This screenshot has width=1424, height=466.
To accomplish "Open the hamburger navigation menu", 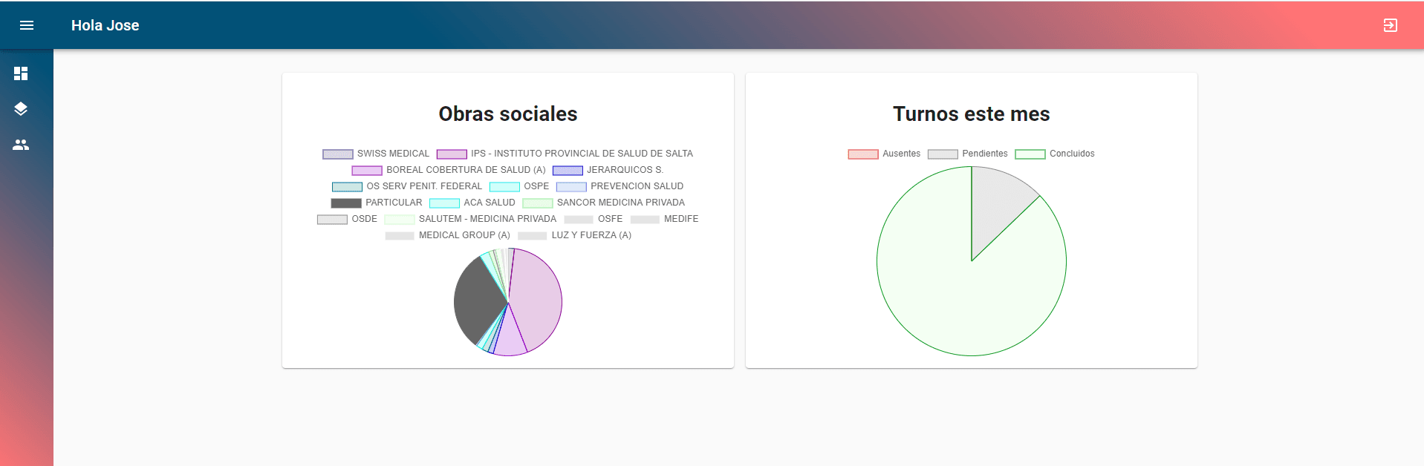I will (x=27, y=25).
